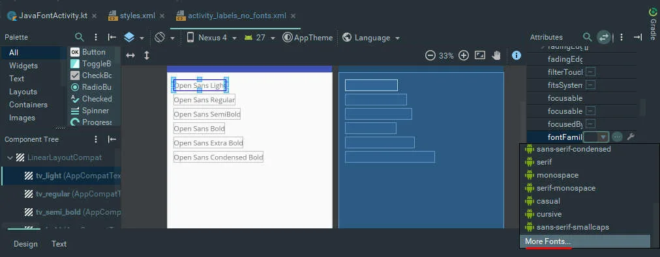Viewport: 660px width, 257px height.
Task: Switch to the Text editor tab at the bottom
Action: (59, 243)
